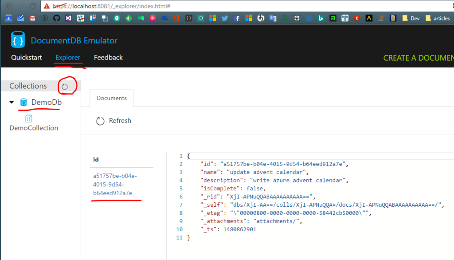Viewport: 454px width, 260px height.
Task: Open the InfoQ bookmark
Action: pos(345,18)
